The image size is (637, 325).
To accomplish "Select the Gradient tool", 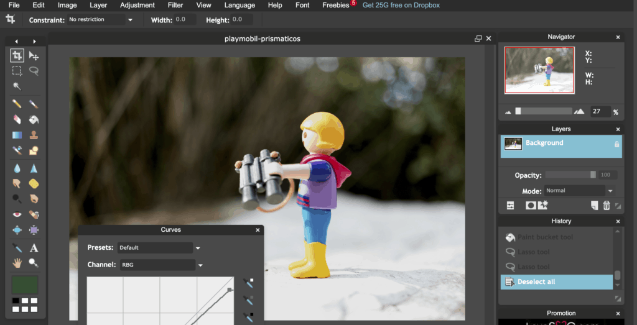I will 17,135.
